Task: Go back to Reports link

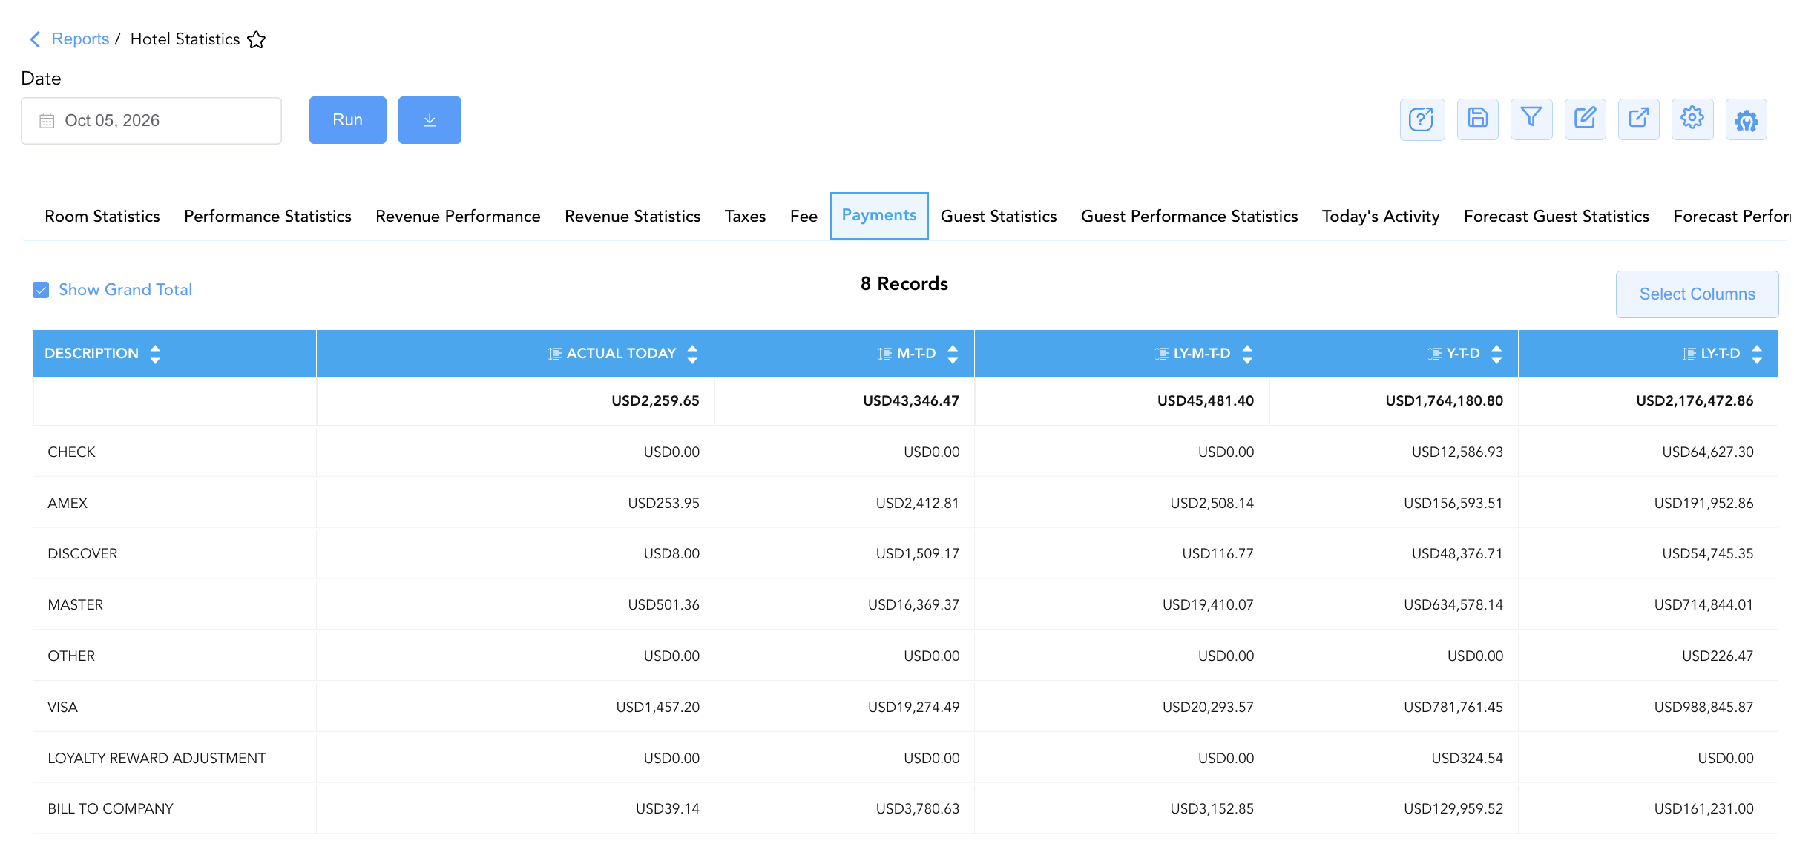Action: (80, 39)
